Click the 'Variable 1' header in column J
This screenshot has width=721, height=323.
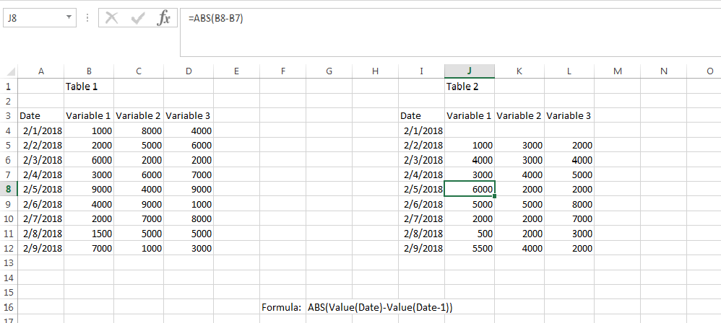(x=470, y=115)
